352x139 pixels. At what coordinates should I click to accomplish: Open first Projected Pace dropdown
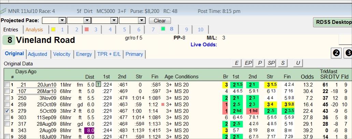point(62,20)
